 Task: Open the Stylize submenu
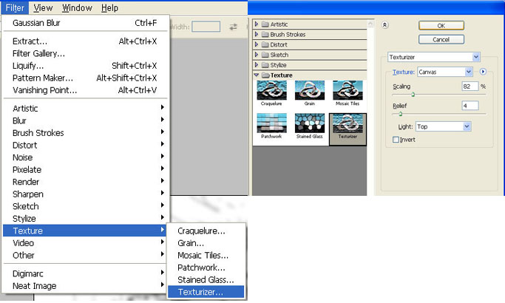pyautogui.click(x=85, y=218)
